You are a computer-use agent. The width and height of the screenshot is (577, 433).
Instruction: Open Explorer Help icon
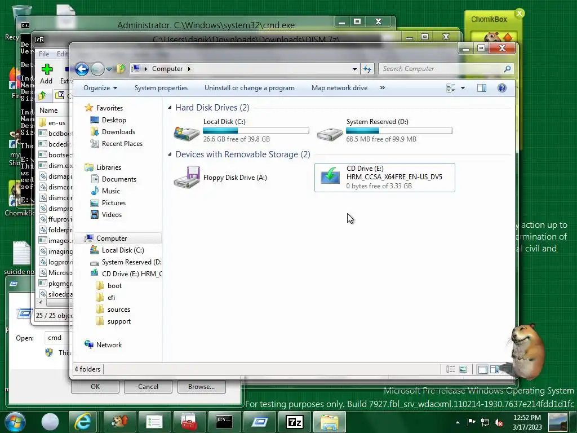[502, 88]
